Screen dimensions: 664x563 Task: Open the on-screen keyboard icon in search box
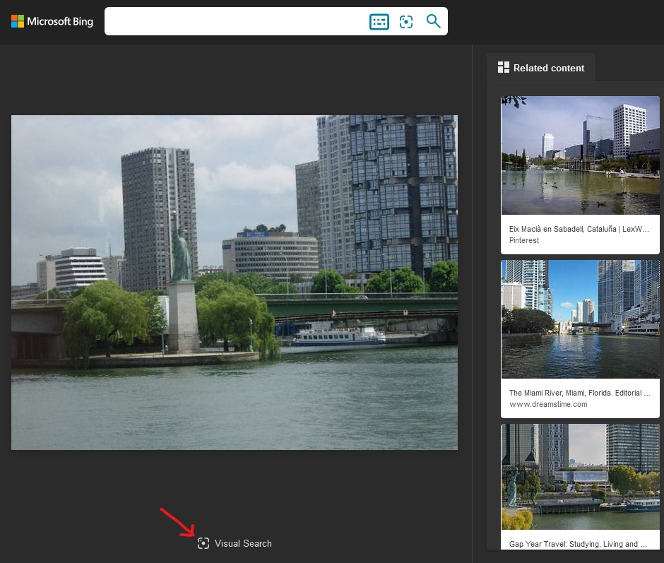tap(379, 22)
